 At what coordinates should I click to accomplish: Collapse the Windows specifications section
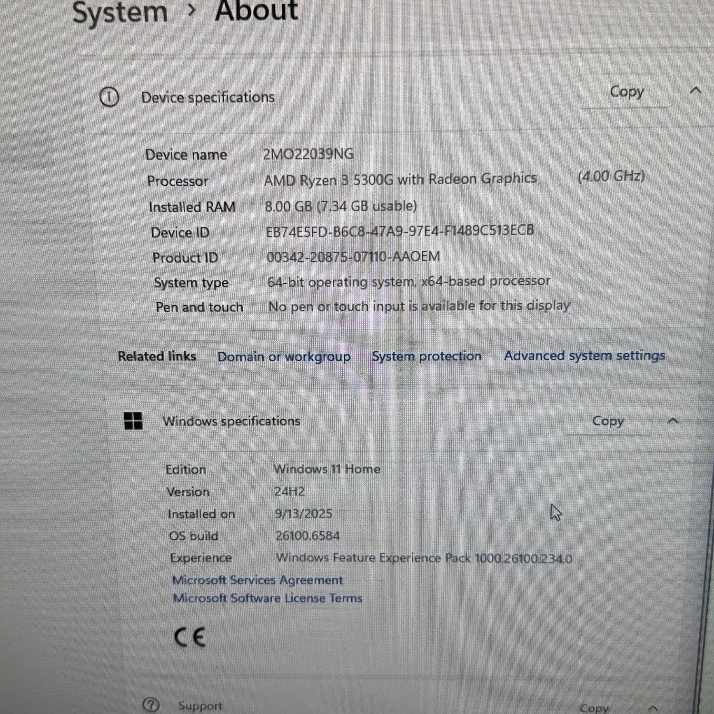click(673, 421)
